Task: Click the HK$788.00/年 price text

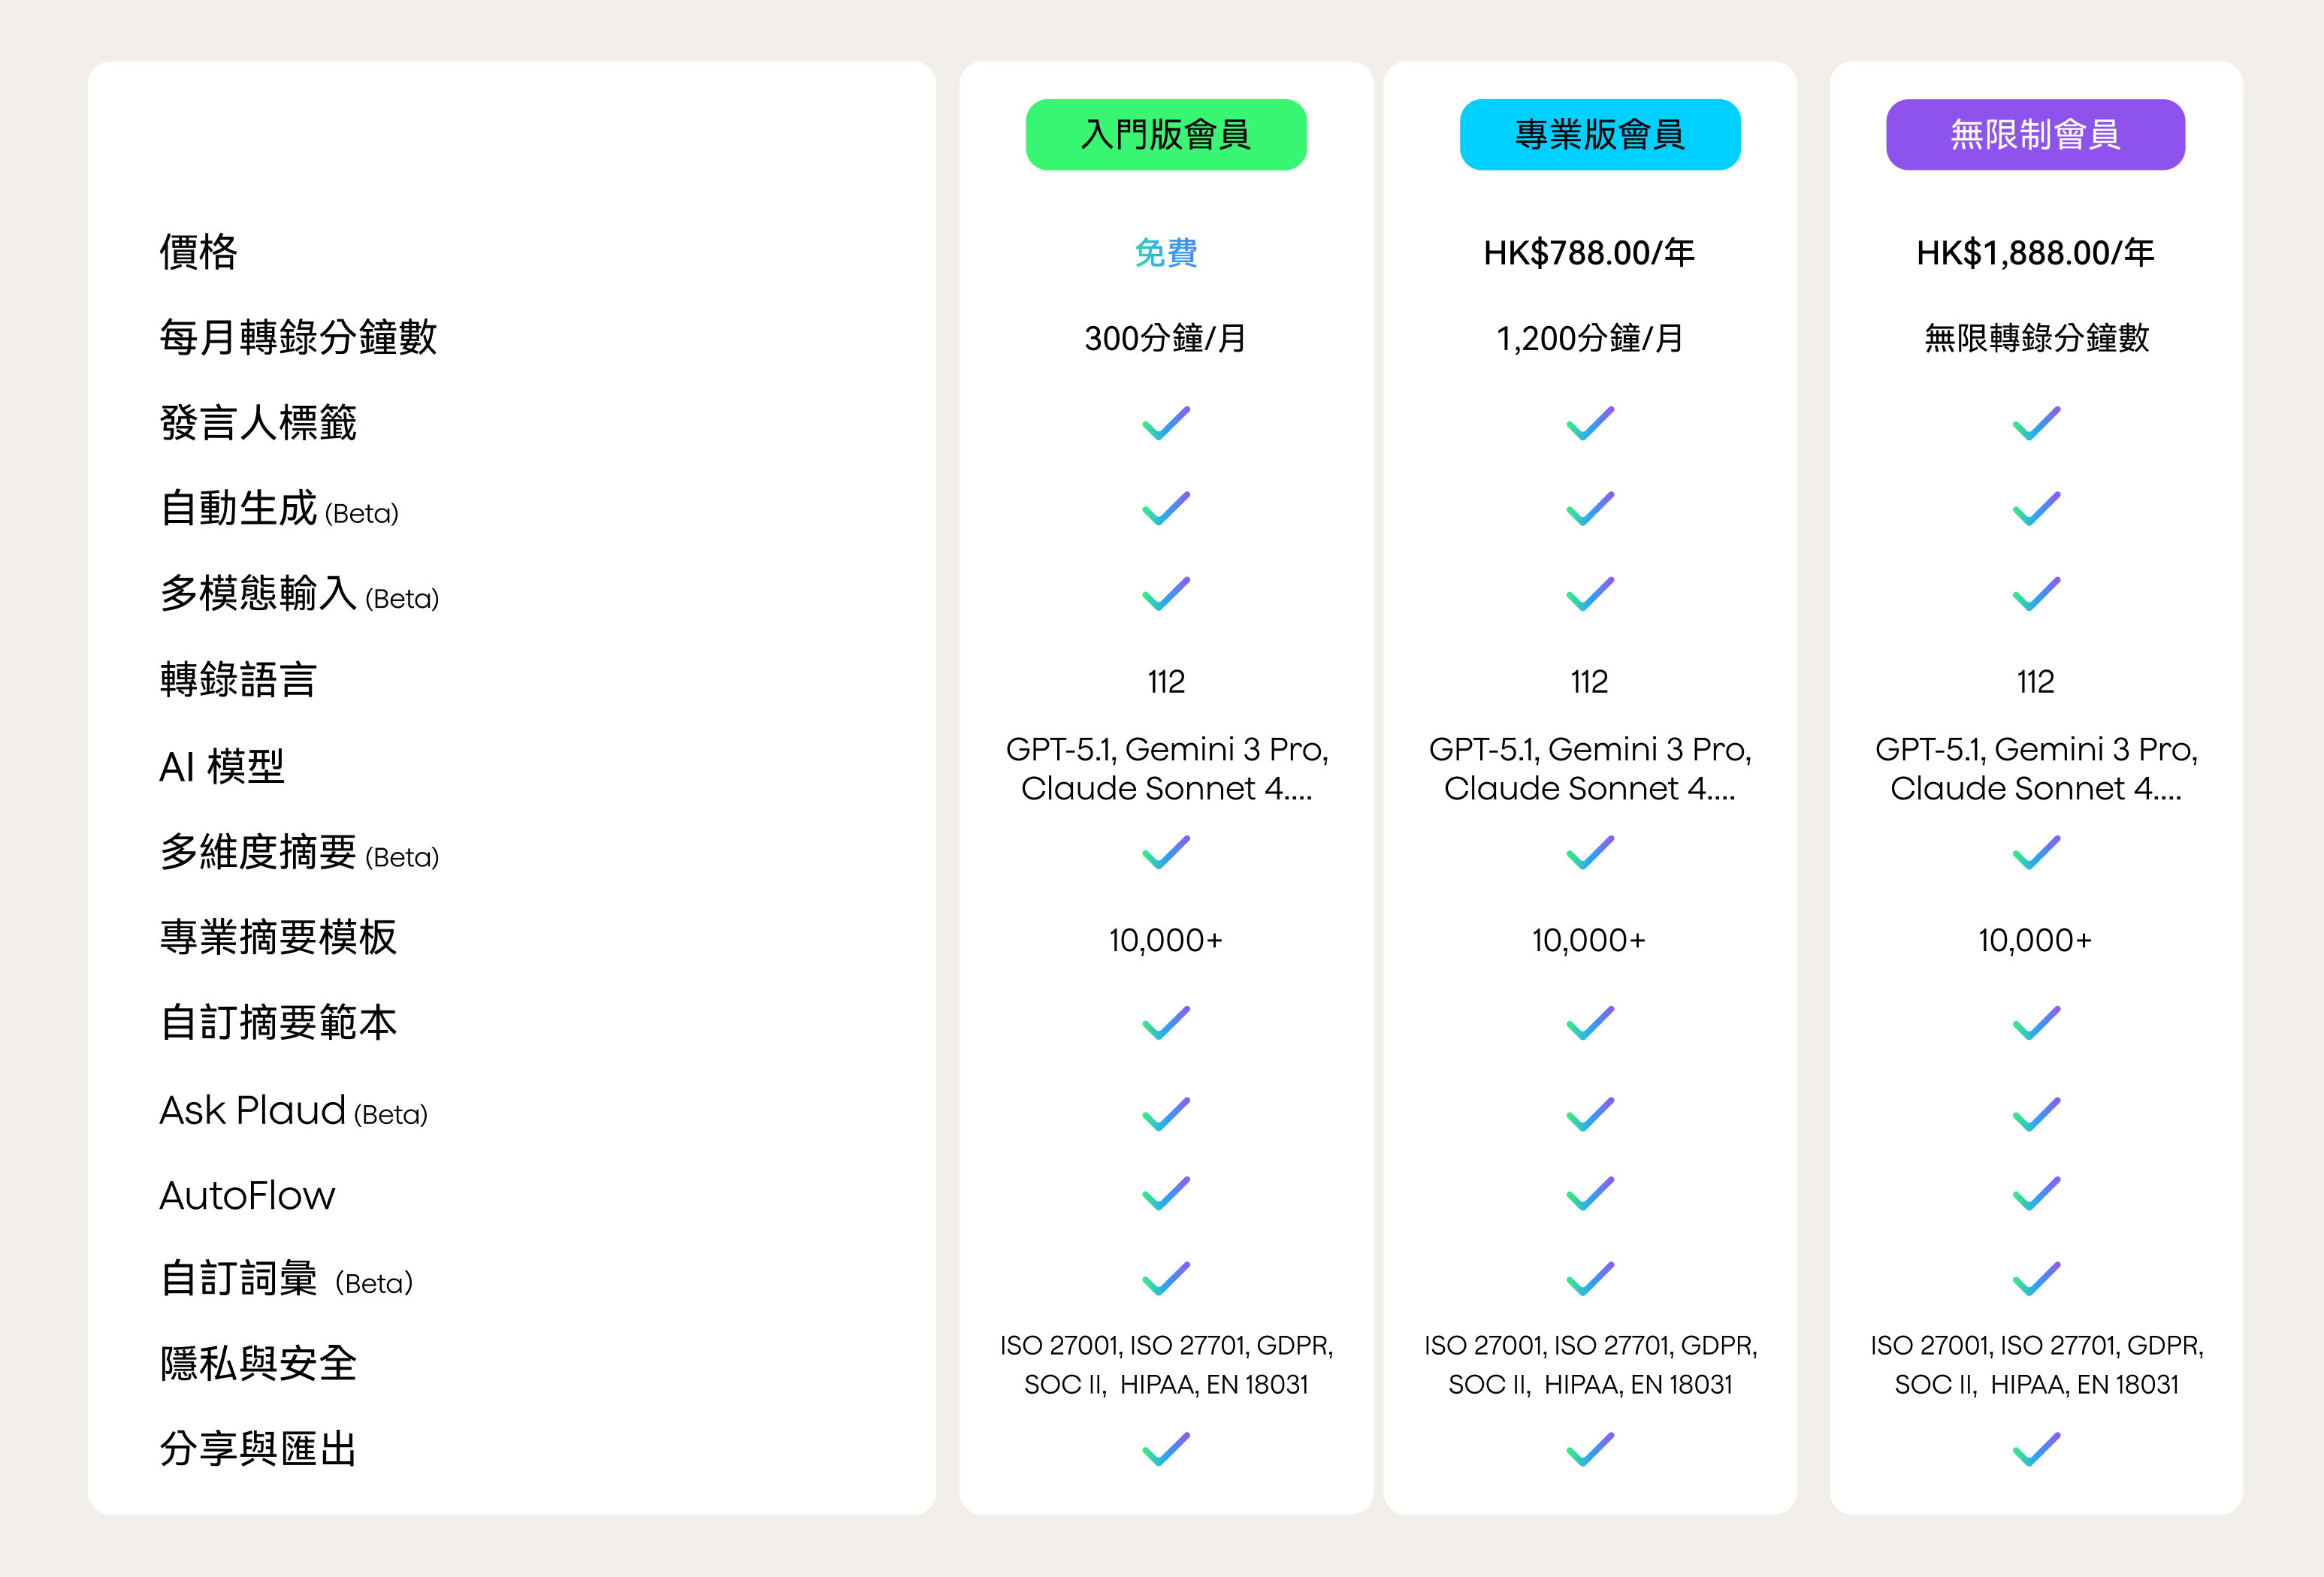Action: click(1589, 253)
